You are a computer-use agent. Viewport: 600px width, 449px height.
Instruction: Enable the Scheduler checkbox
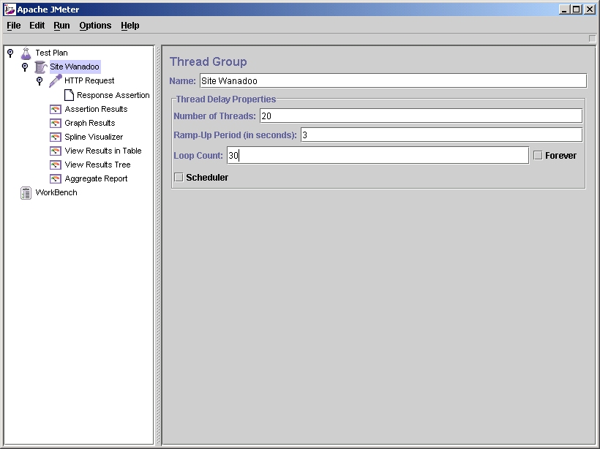coord(179,178)
